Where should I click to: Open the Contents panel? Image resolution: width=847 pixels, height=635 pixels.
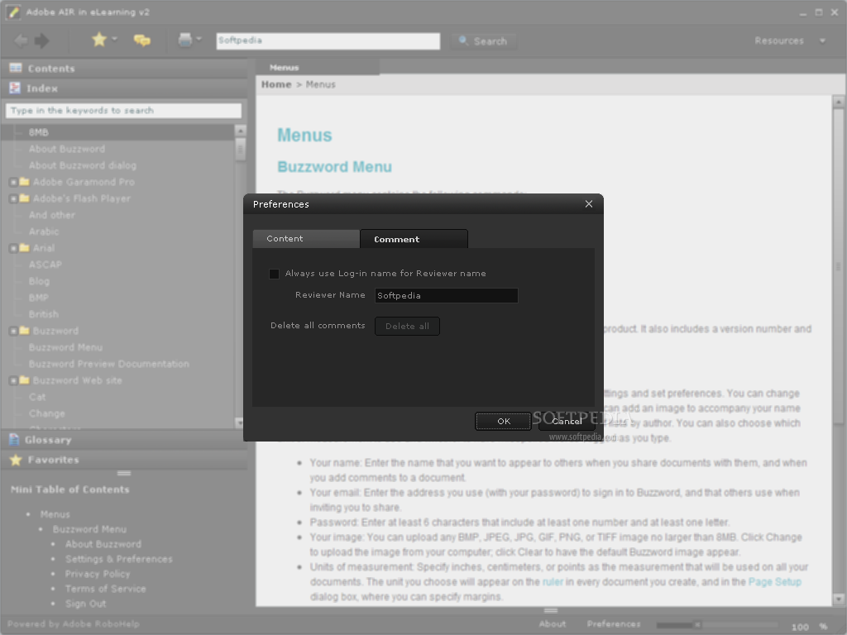tap(124, 69)
